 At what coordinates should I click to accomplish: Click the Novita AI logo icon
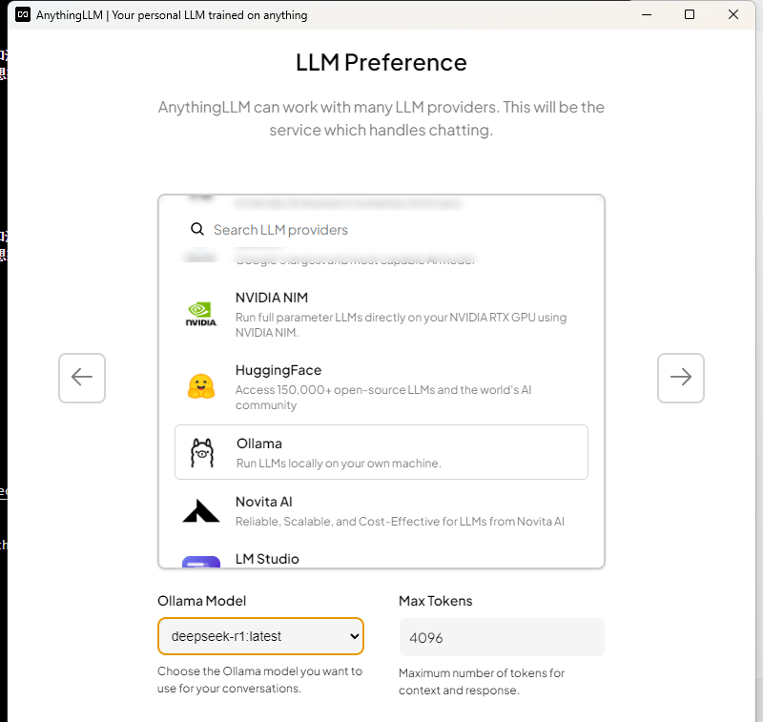tap(201, 511)
